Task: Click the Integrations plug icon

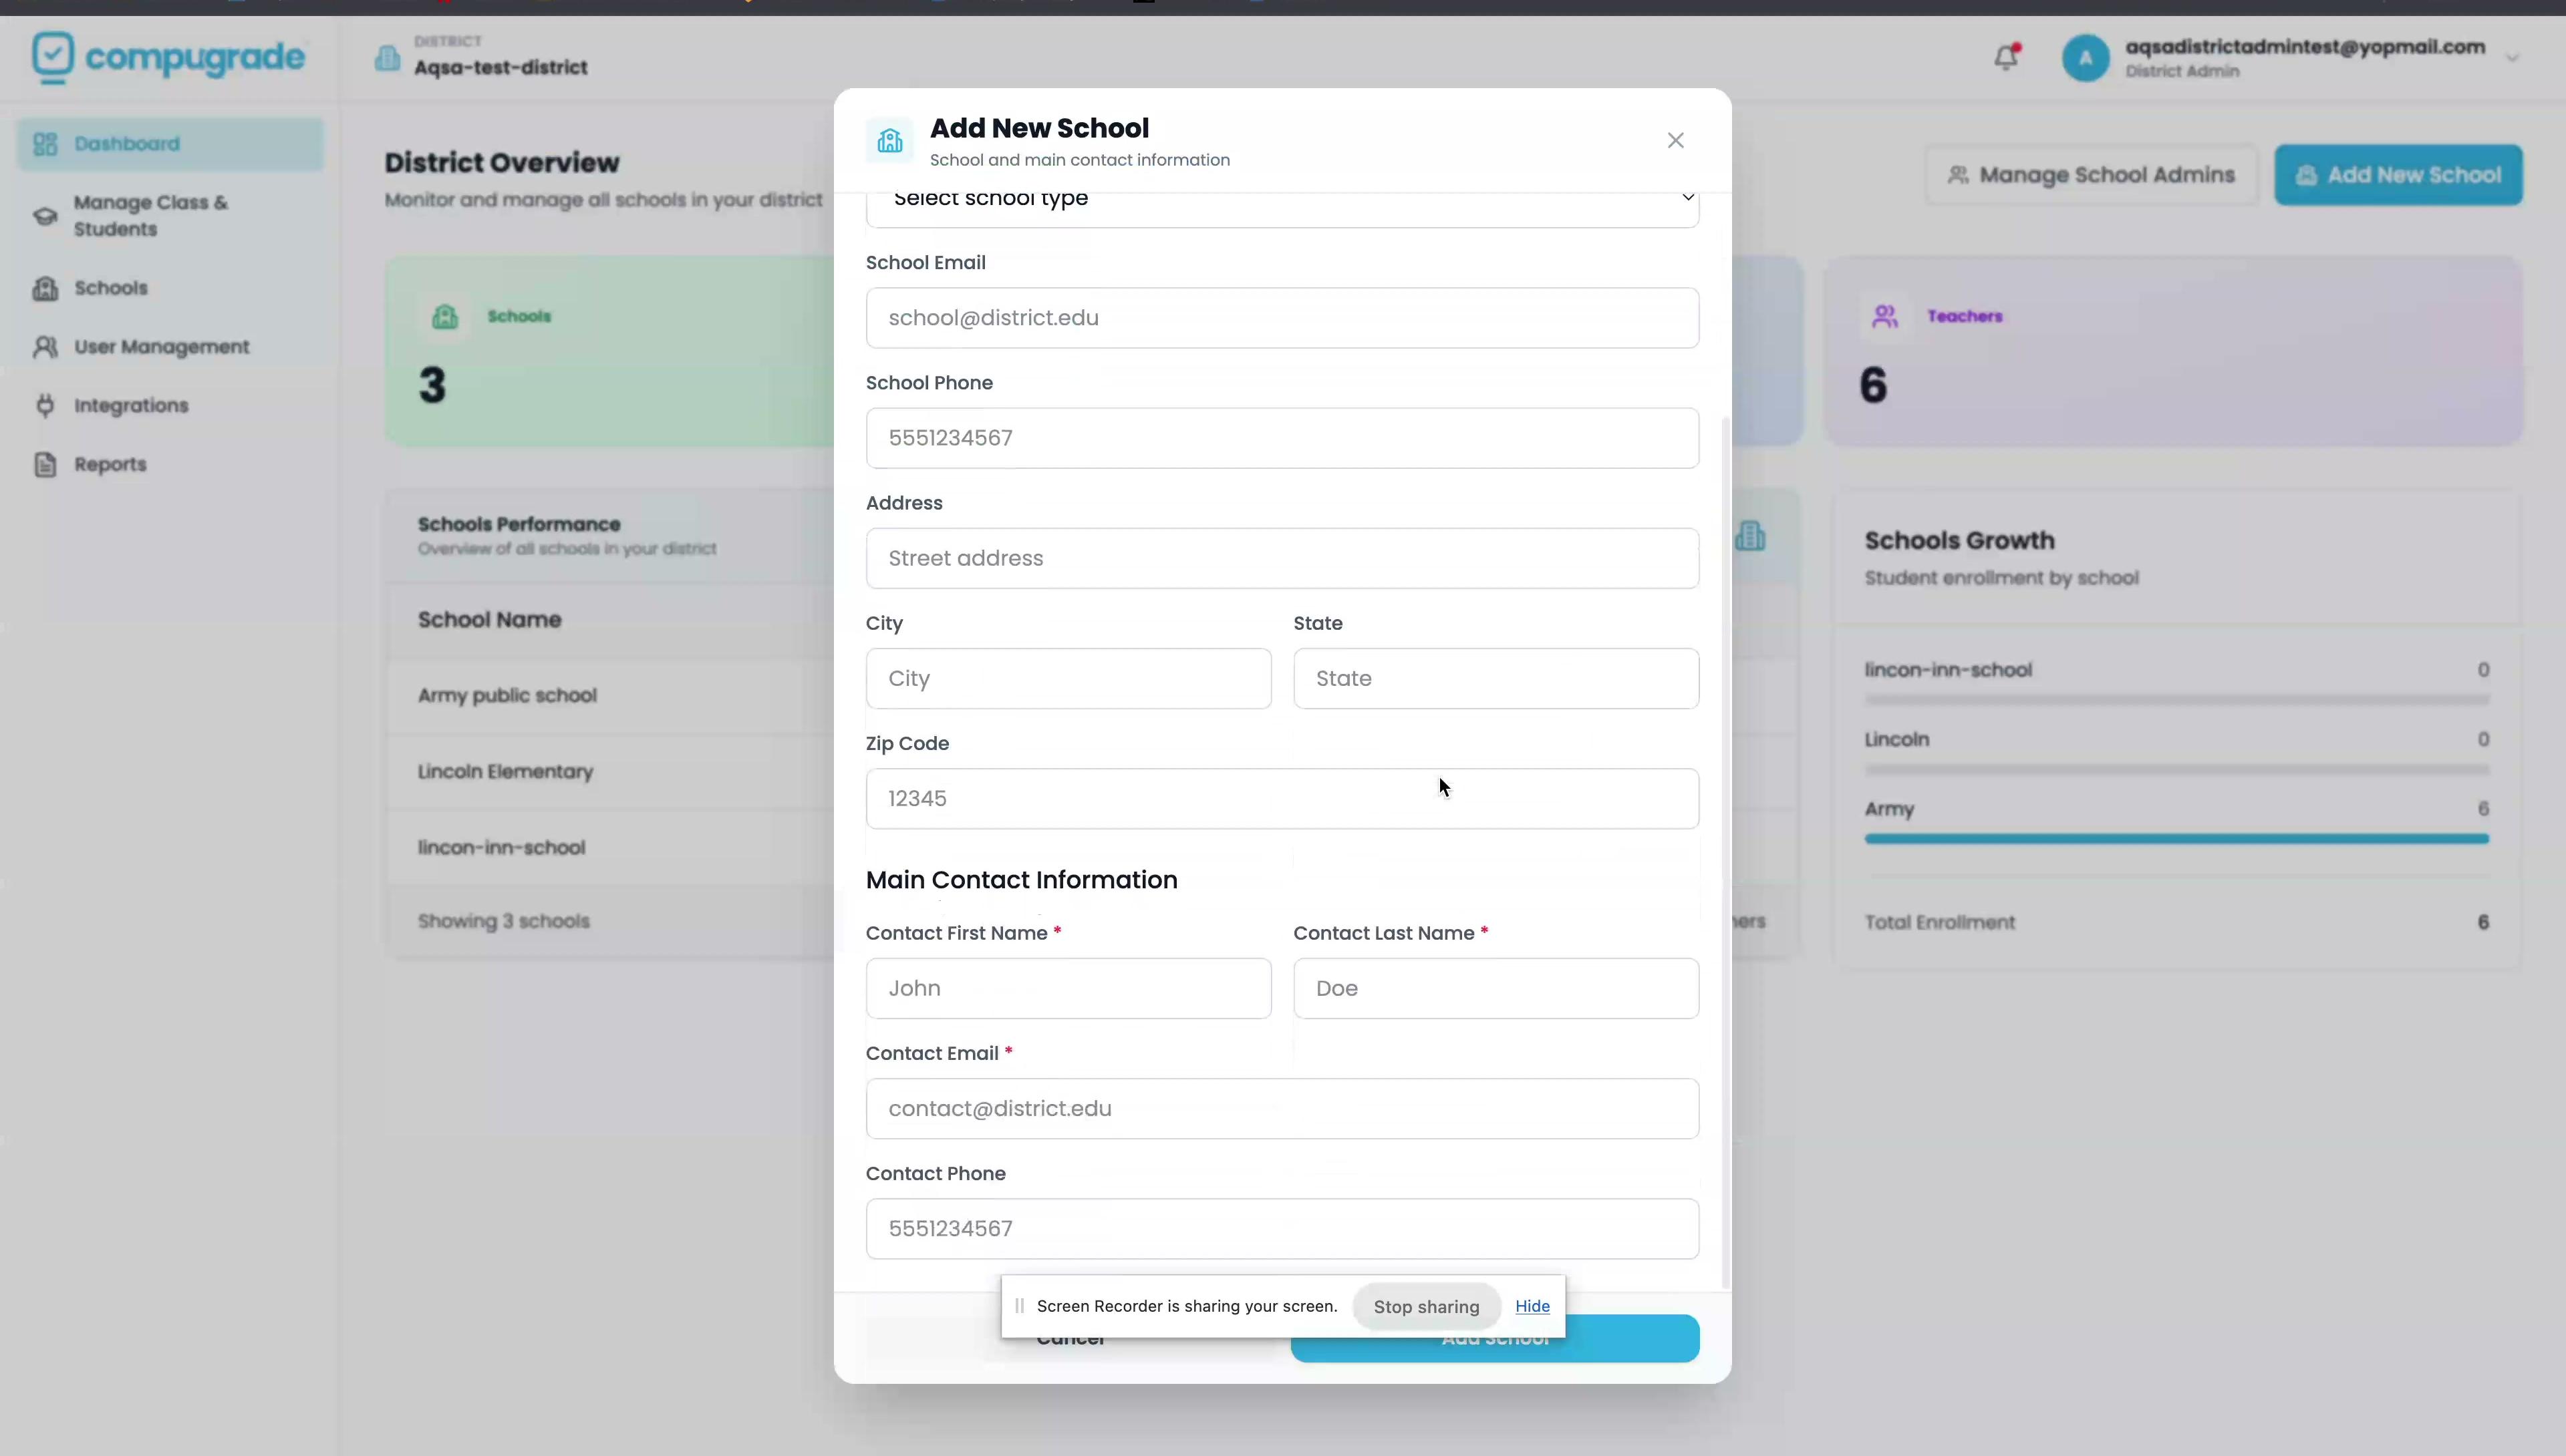Action: coord(45,406)
